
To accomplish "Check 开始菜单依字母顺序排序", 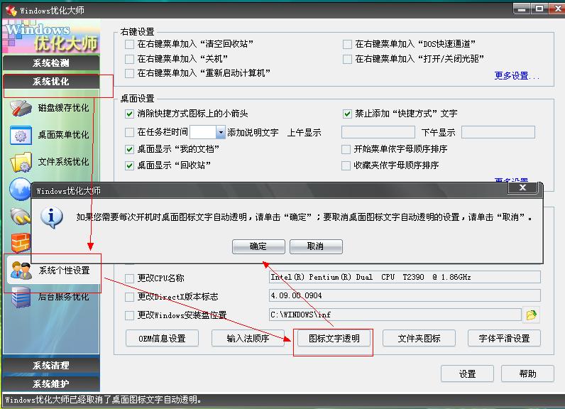I will point(346,149).
